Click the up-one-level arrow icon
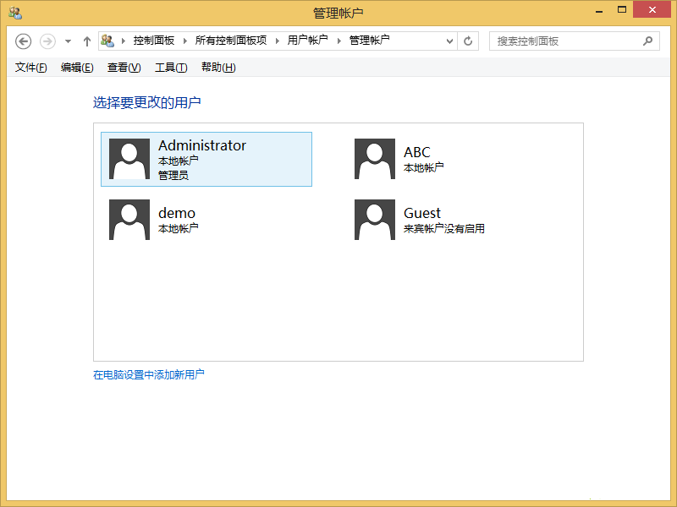Viewport: 677px width, 507px height. coord(86,41)
